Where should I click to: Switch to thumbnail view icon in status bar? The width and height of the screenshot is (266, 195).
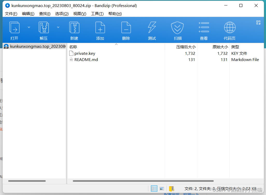point(162,189)
